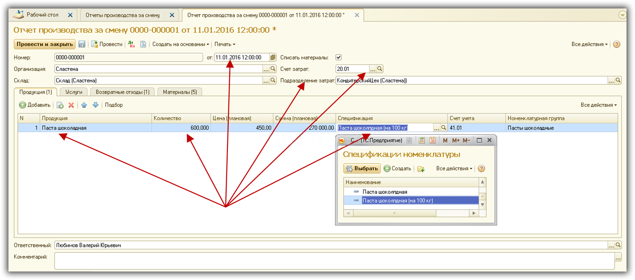
Task: Click the popup's question mark help icon
Action: pos(481,168)
